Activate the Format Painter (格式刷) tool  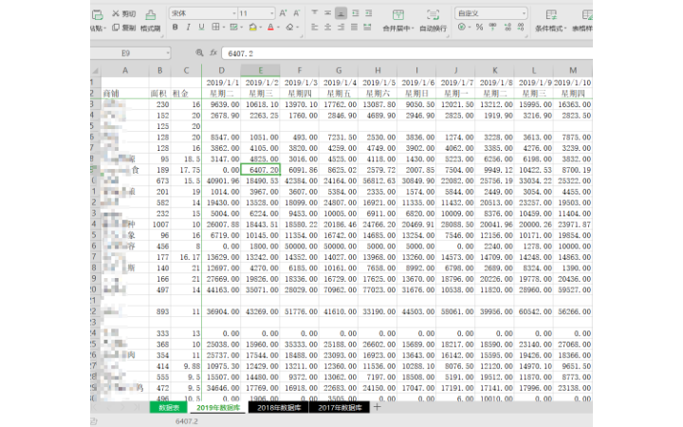[151, 21]
